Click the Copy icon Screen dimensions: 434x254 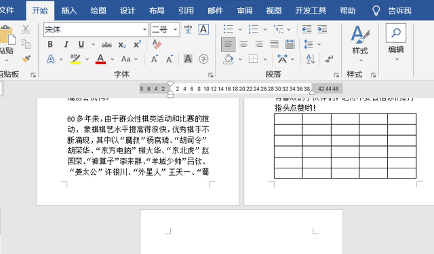[x=26, y=44]
